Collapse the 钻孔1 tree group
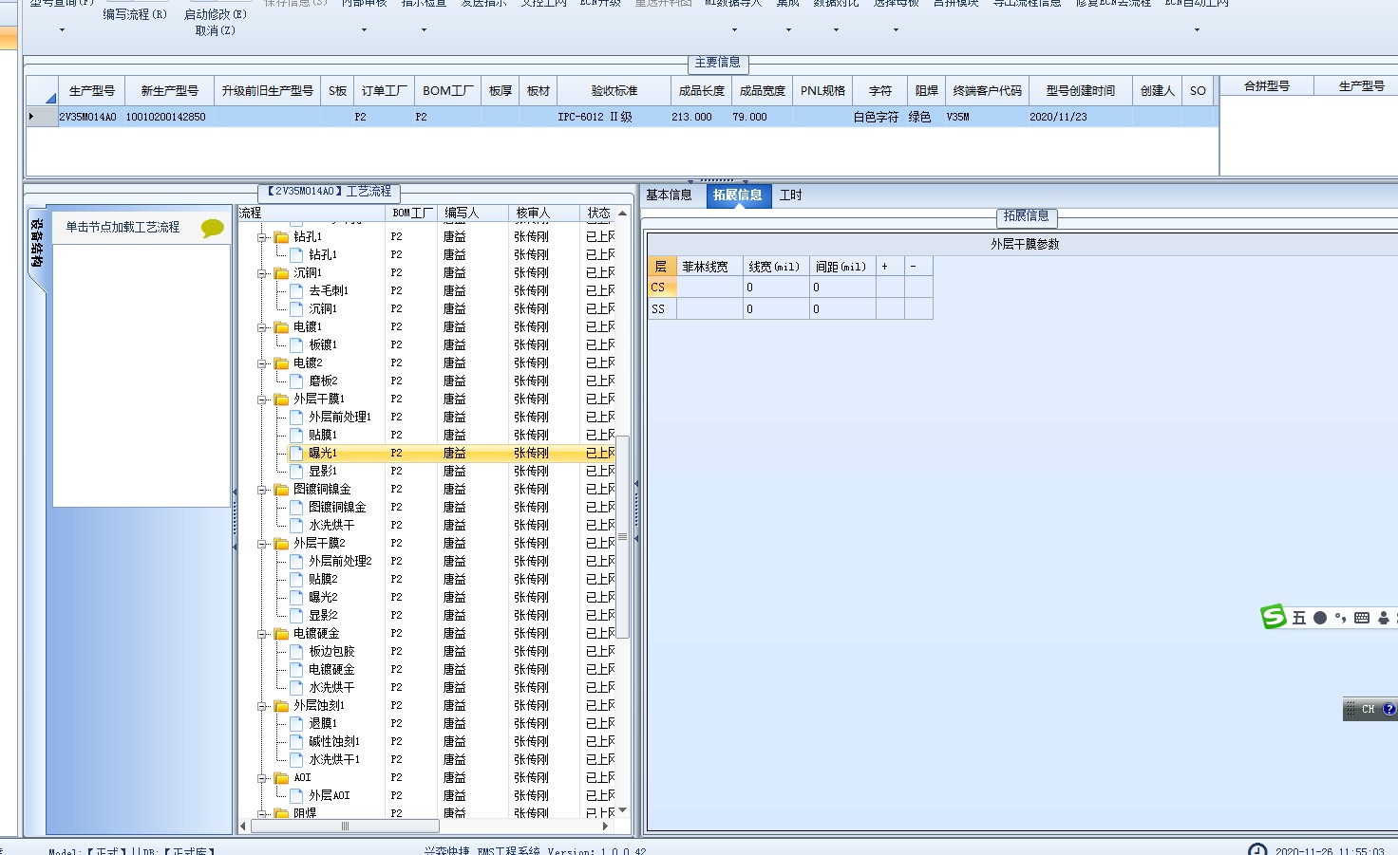This screenshot has height=855, width=1398. pos(262,237)
